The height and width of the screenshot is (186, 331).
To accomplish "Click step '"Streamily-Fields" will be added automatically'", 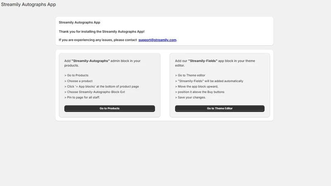I will 209,81.
